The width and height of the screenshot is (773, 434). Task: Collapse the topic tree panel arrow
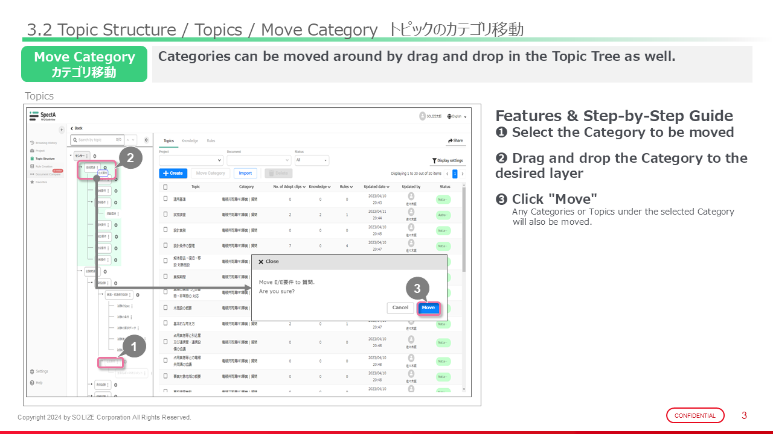click(146, 140)
